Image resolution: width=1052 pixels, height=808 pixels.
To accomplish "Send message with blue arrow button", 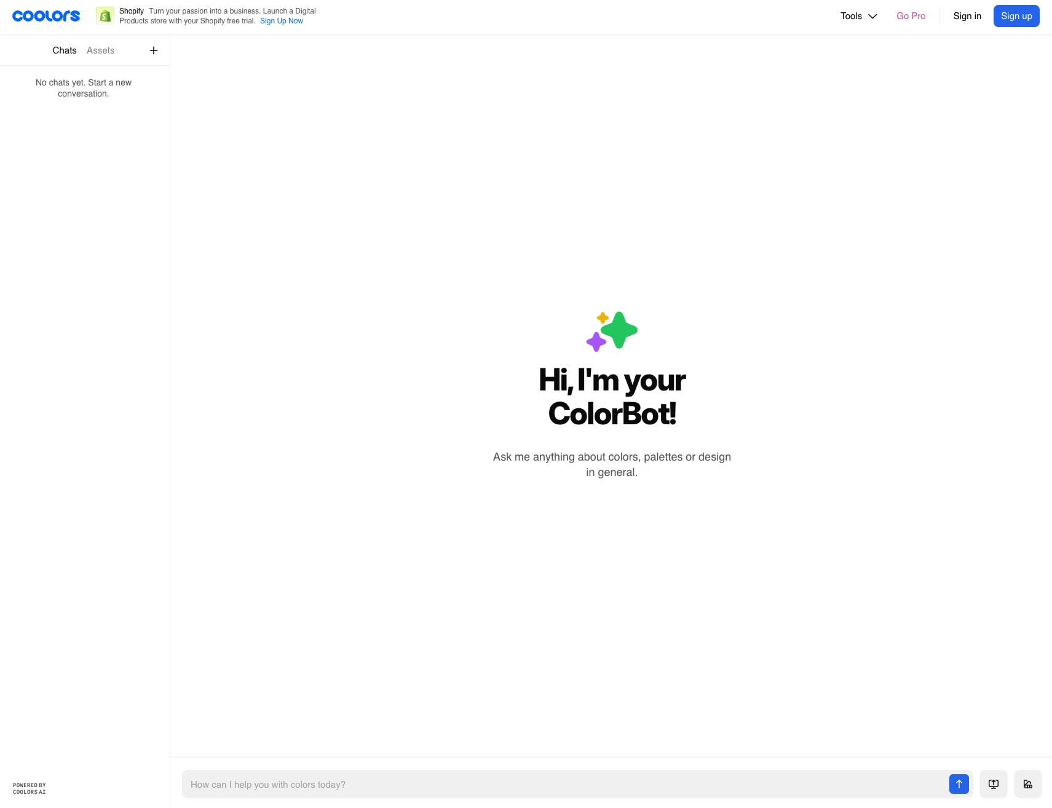I will 959,784.
